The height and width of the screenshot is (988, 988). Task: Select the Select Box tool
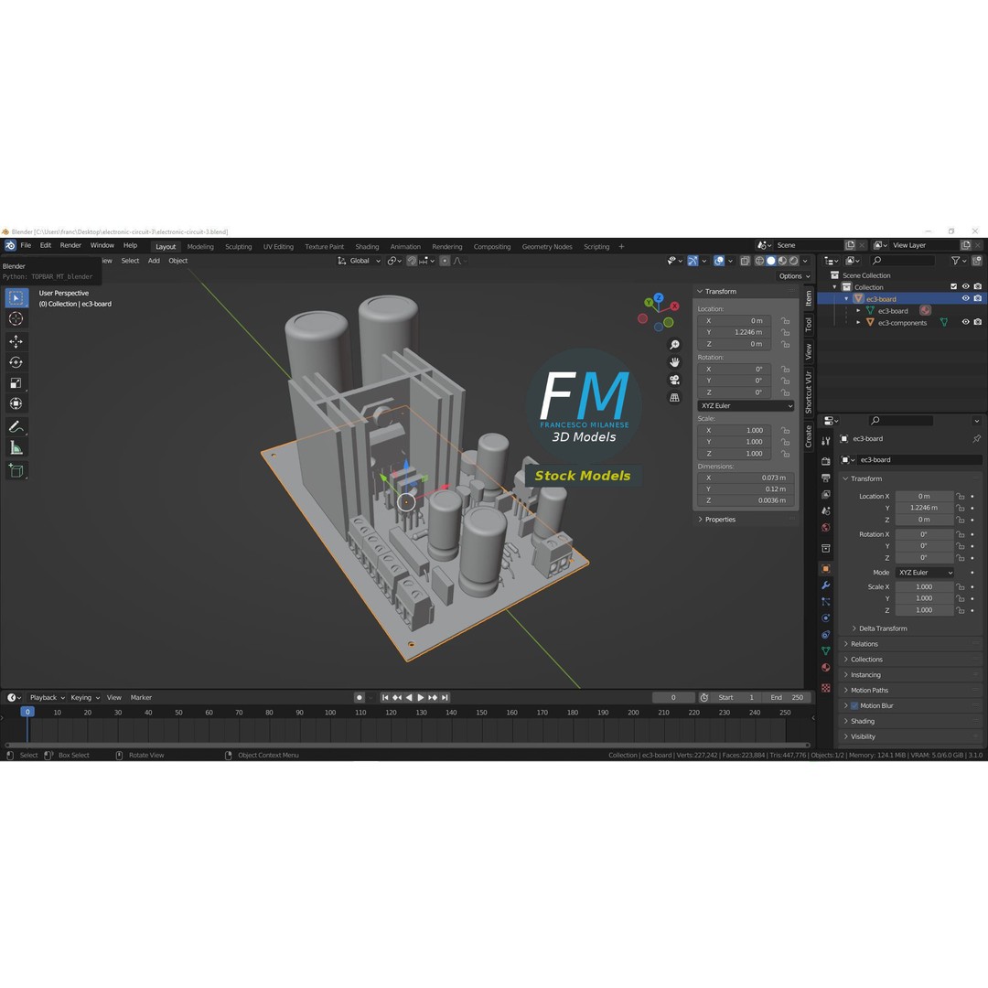(x=16, y=297)
